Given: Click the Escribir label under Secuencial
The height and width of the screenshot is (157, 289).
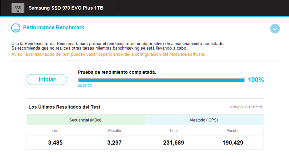Looking at the screenshot, I should pos(115,131).
